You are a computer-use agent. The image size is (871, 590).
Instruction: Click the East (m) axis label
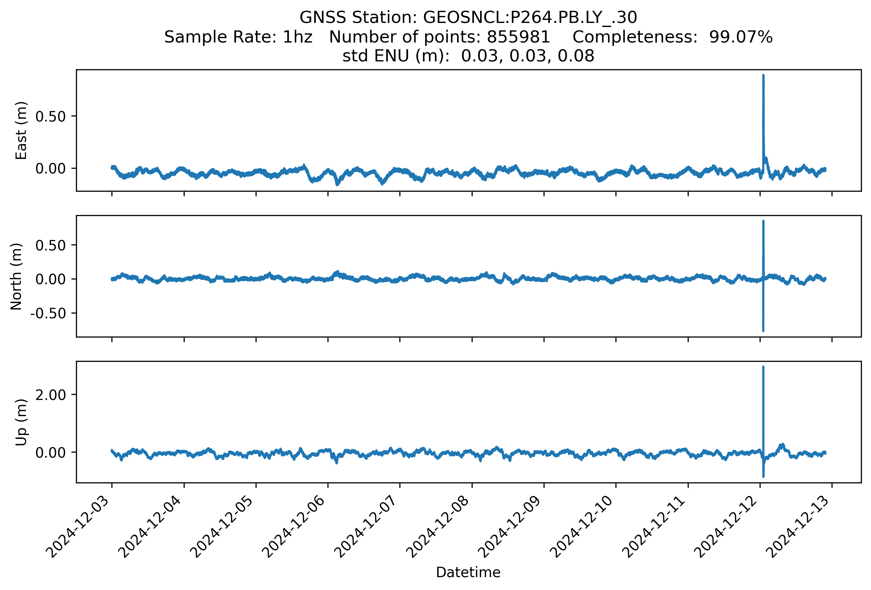click(21, 130)
